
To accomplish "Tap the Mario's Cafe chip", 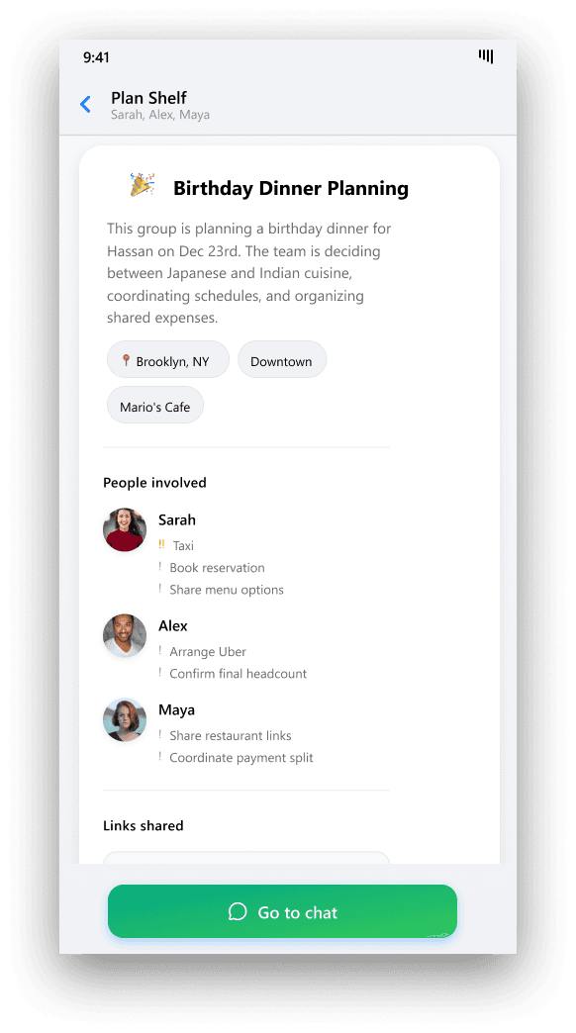I will (x=154, y=405).
